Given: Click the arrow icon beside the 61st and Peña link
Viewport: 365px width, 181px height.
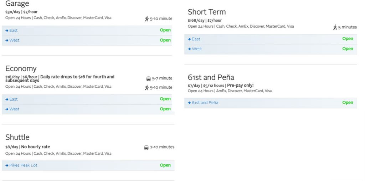Looking at the screenshot, I should pyautogui.click(x=189, y=103).
